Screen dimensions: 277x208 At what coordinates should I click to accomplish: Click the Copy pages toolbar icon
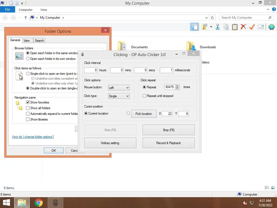(x=226, y=27)
